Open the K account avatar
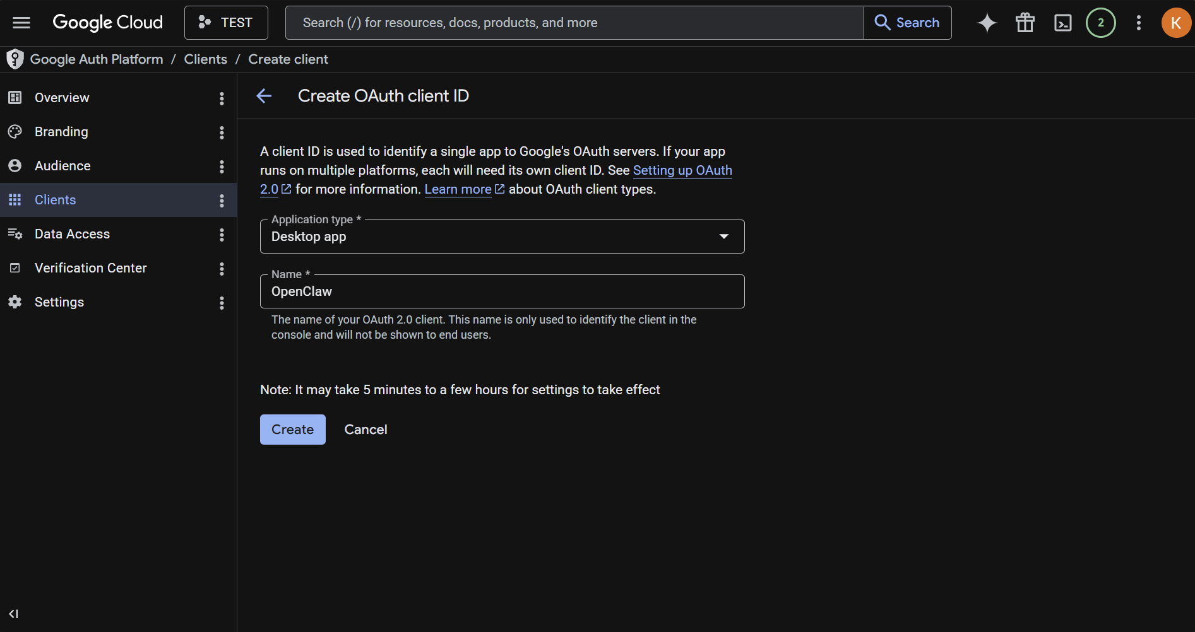This screenshot has width=1195, height=632. (1176, 23)
